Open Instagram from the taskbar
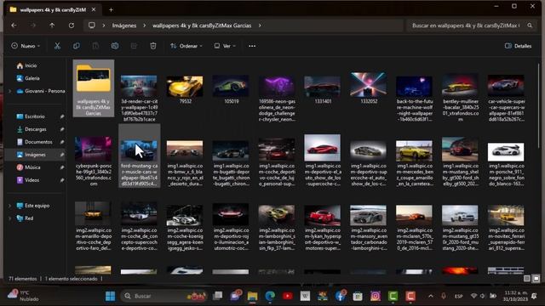 (x=376, y=296)
